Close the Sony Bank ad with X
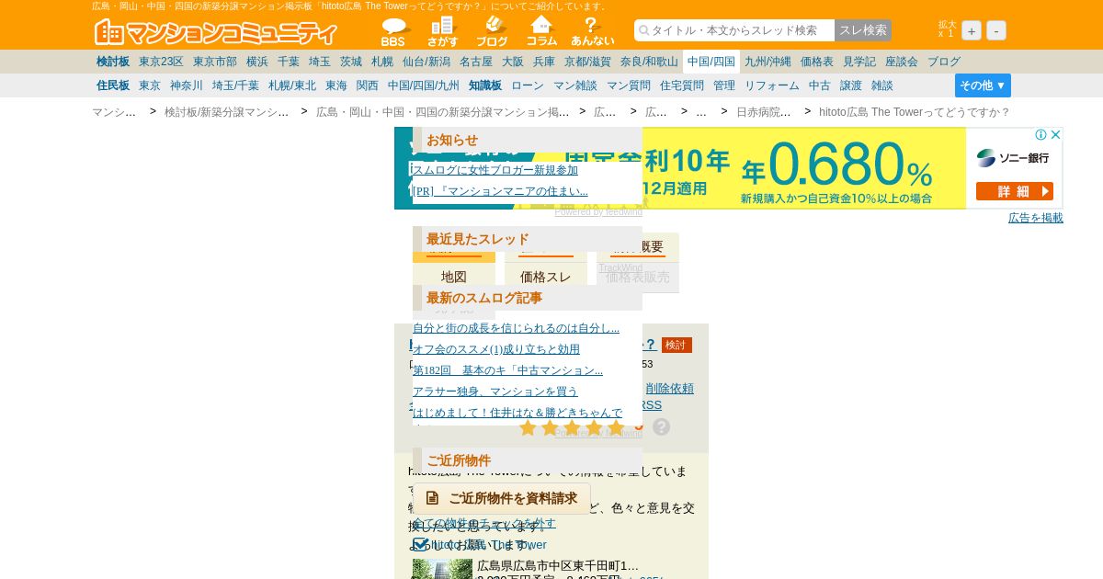The width and height of the screenshot is (1103, 579). [1056, 134]
